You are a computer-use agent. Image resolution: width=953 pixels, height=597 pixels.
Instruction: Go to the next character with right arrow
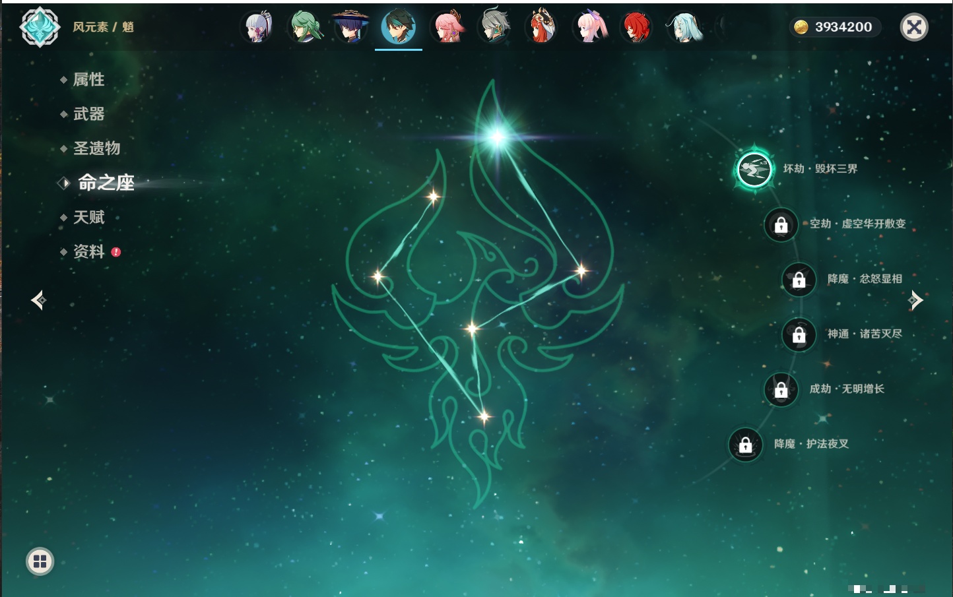click(915, 300)
